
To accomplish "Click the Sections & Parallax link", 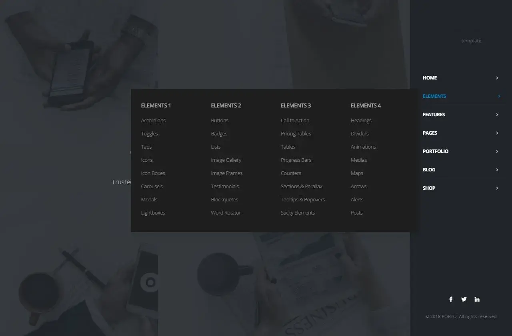I will [302, 187].
